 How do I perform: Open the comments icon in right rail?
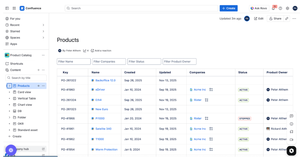click(291, 116)
